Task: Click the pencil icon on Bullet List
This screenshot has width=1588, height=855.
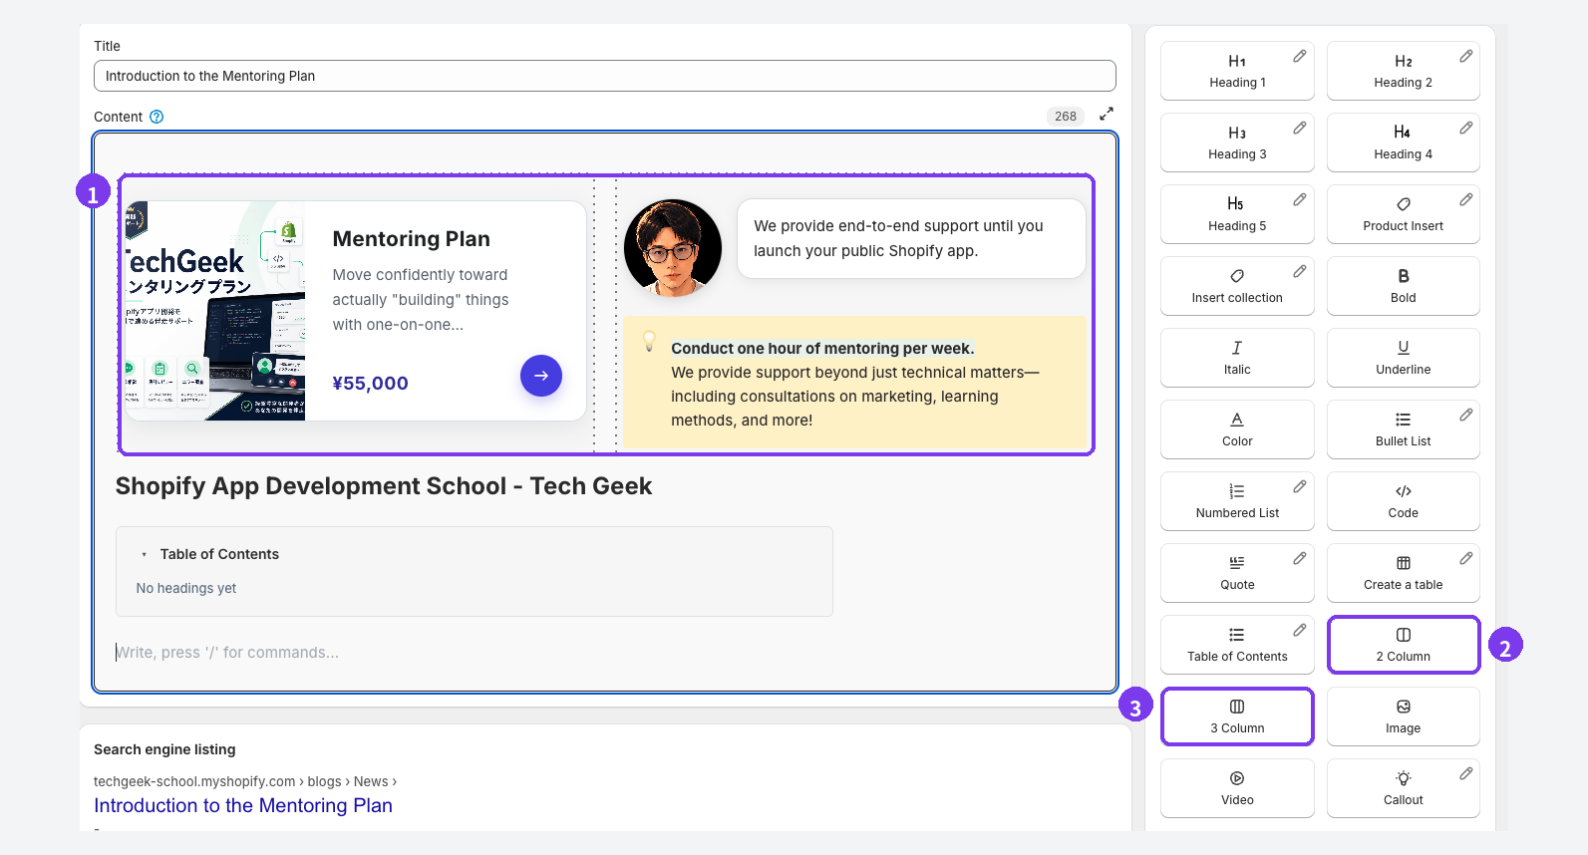Action: [x=1466, y=416]
